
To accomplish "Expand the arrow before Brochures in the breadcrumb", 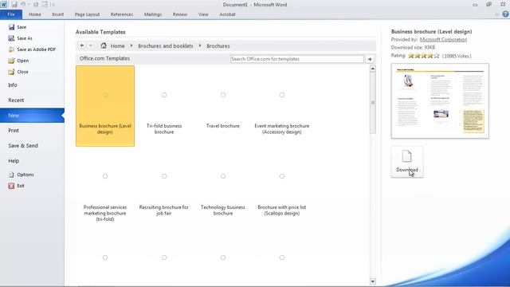I will (x=200, y=46).
